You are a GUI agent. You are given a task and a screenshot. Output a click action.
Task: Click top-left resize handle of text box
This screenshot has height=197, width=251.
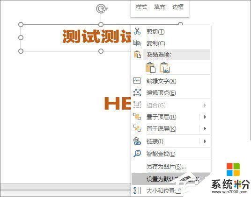21,25
